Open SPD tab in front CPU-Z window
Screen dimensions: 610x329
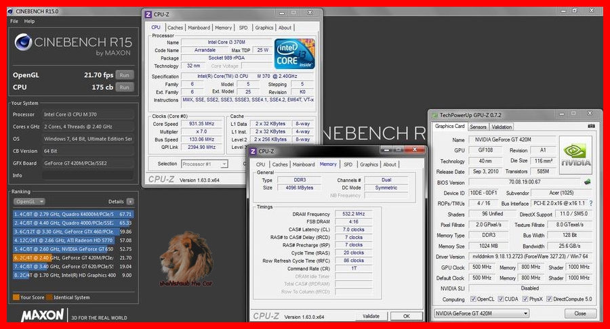[348, 164]
